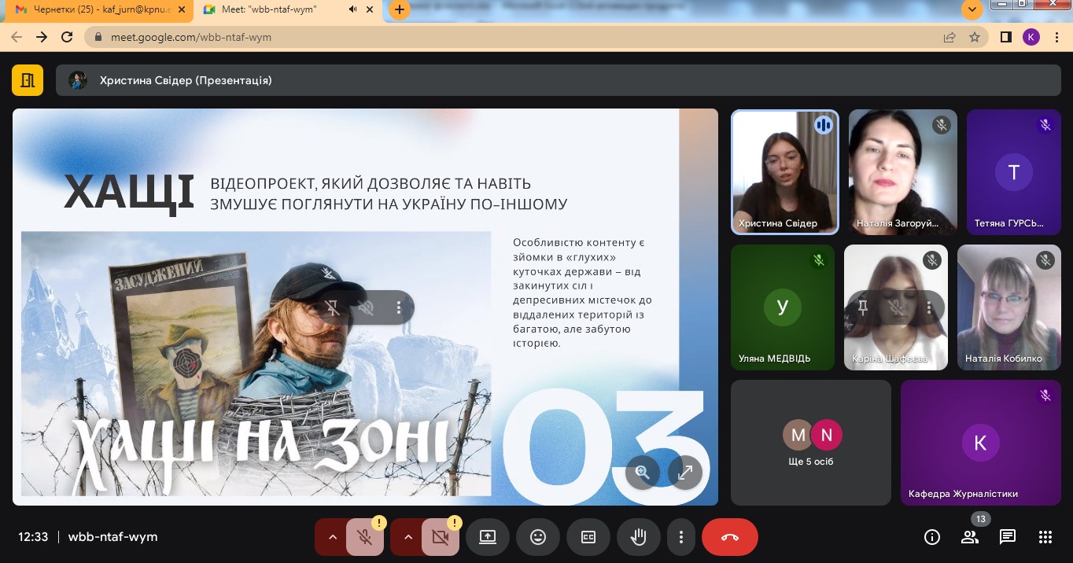Show participants list with 13 badge
Viewport: 1073px width, 563px height.
click(x=970, y=537)
